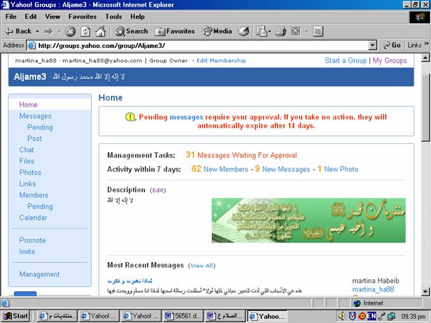The image size is (431, 323).
Task: Open the address bar dropdown arrow
Action: click(373, 46)
